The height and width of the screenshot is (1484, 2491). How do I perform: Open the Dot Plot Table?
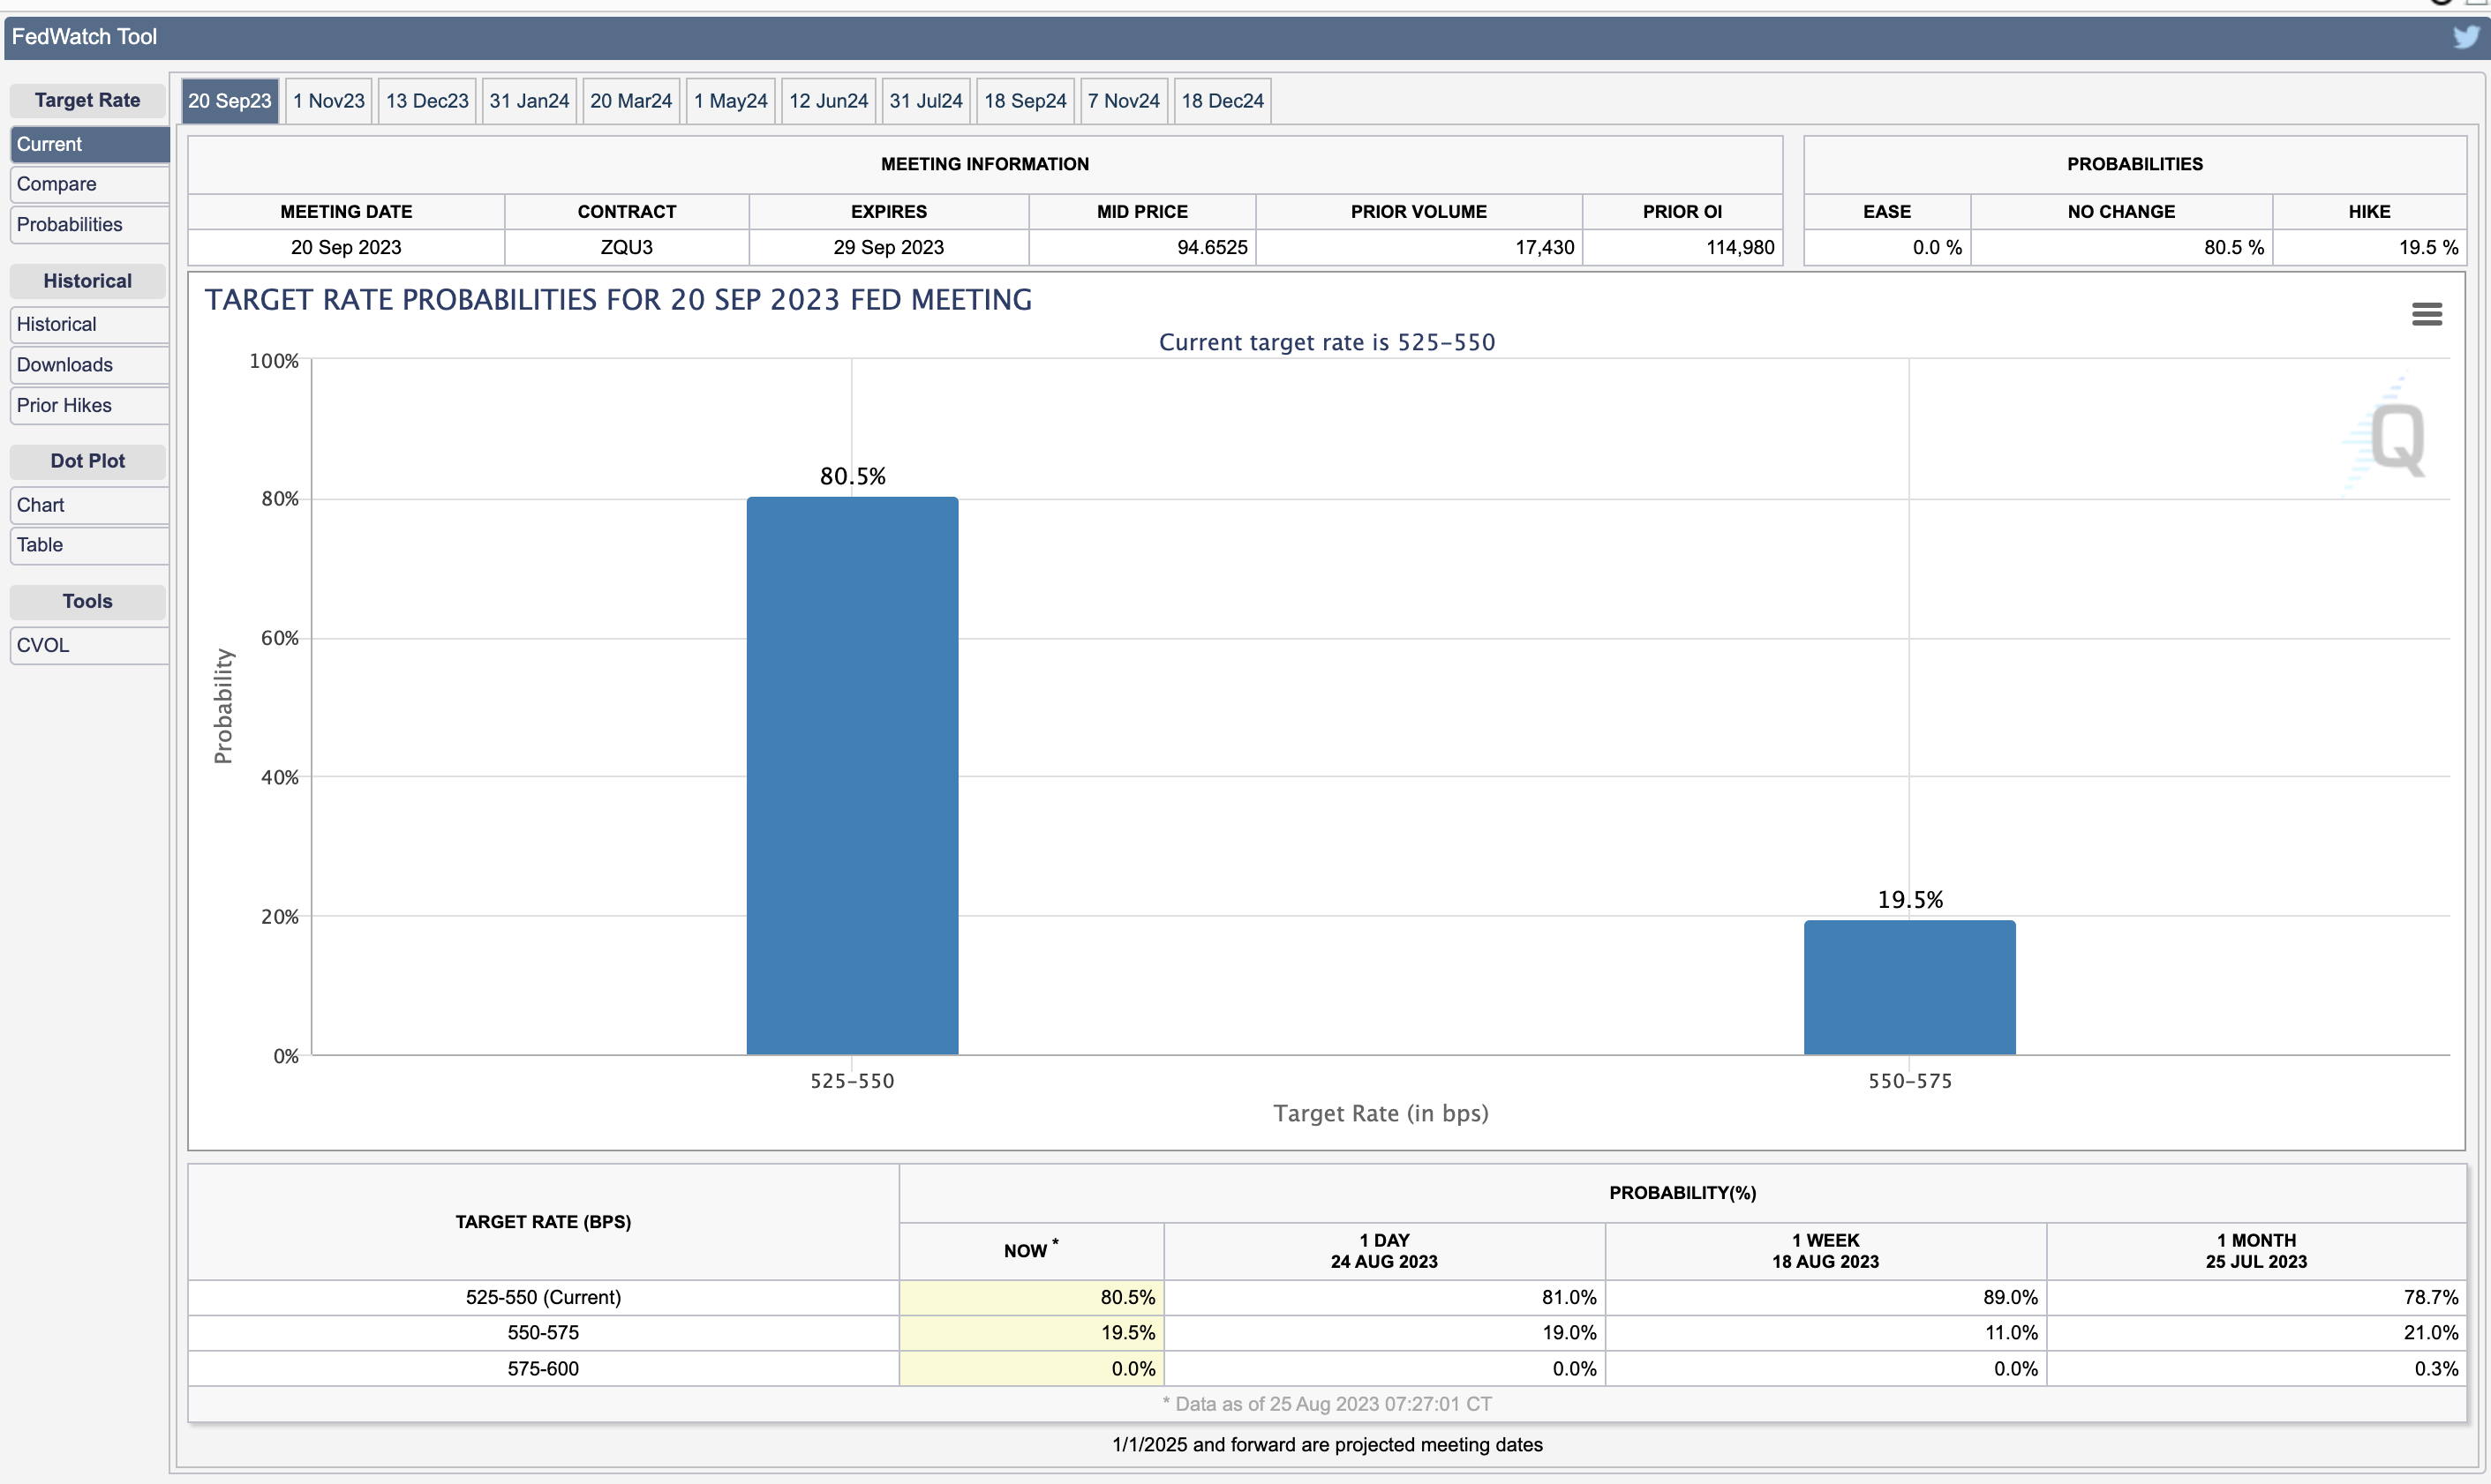[88, 545]
